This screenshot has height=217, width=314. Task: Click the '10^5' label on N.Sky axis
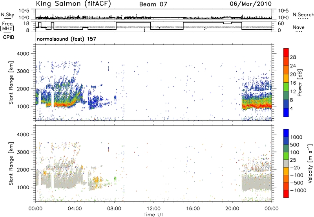click(x=24, y=11)
